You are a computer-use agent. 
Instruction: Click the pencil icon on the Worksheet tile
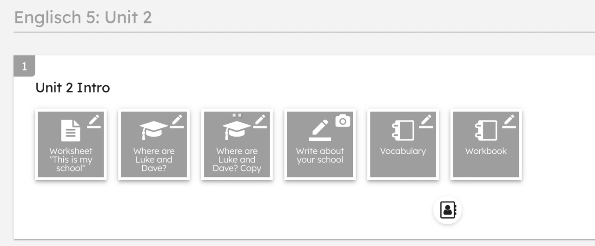pos(94,121)
